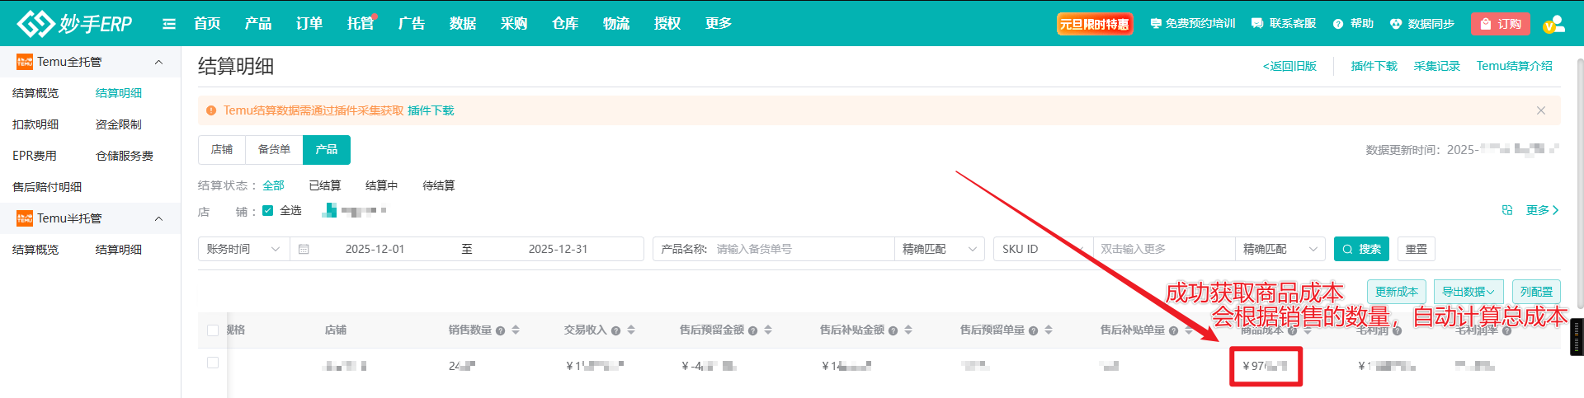Image resolution: width=1584 pixels, height=398 pixels.
Task: Select the 结算中 status filter
Action: pos(381,185)
